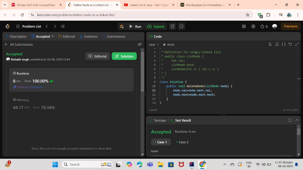Bookmark this page star icon
Image resolution: width=303 pixels, height=170 pixels.
(x=248, y=15)
